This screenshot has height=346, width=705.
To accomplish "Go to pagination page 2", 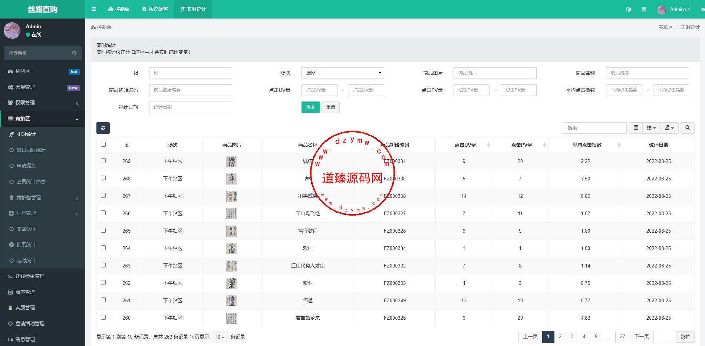I will click(x=560, y=337).
